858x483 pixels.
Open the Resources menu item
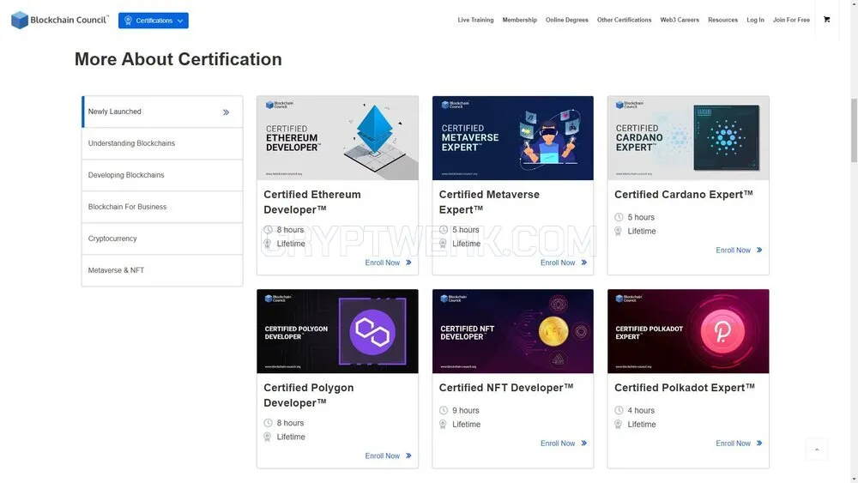[x=722, y=20]
